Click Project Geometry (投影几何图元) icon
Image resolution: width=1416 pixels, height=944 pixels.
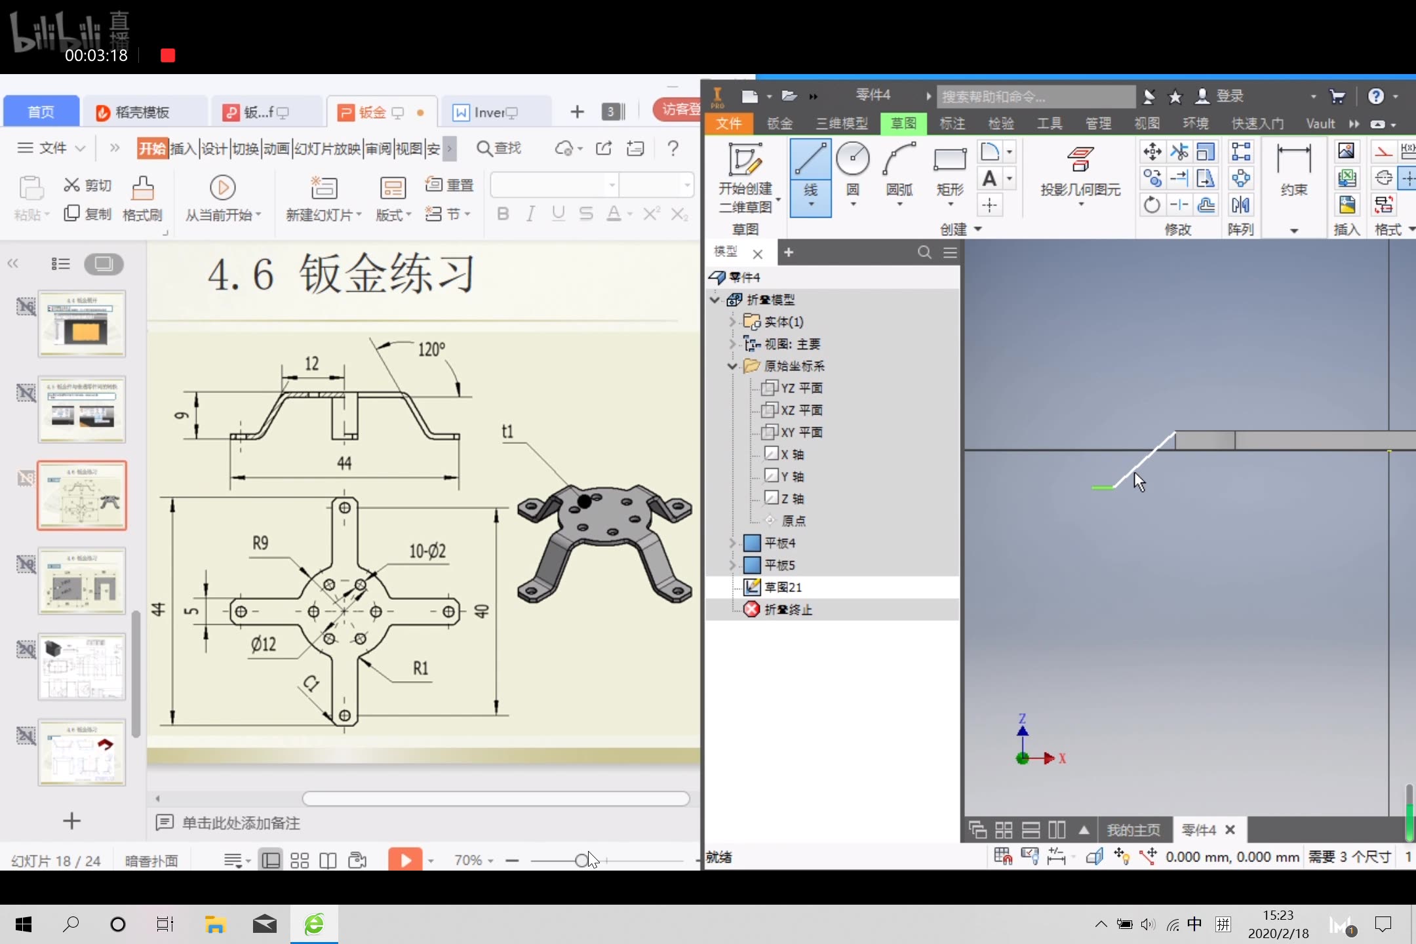(1080, 159)
